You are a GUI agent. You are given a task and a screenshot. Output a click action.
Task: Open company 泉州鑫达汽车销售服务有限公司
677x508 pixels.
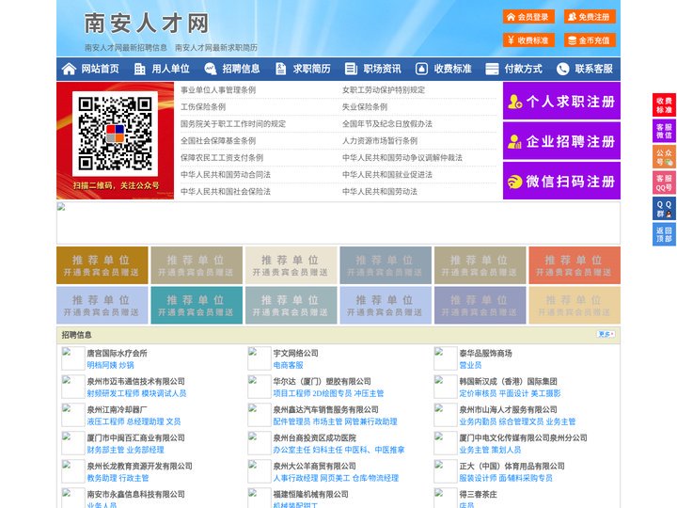point(326,409)
